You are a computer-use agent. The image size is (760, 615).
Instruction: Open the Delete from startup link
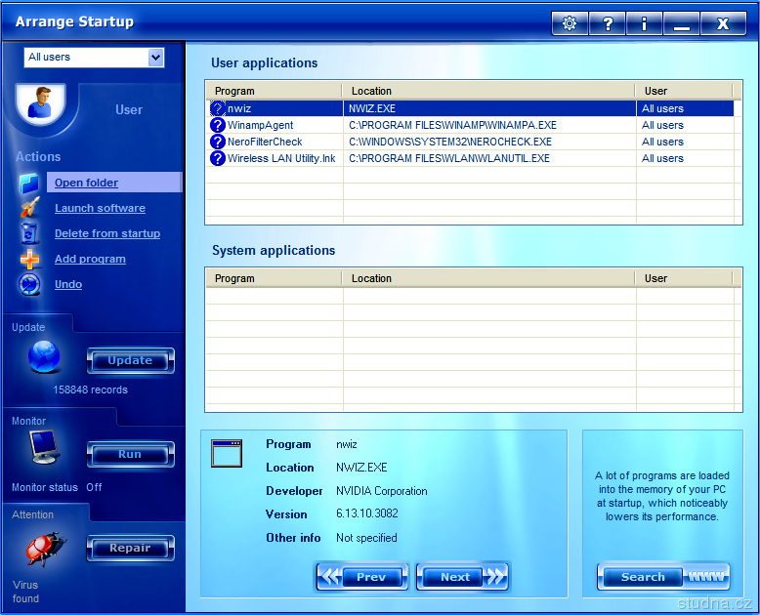(x=107, y=233)
